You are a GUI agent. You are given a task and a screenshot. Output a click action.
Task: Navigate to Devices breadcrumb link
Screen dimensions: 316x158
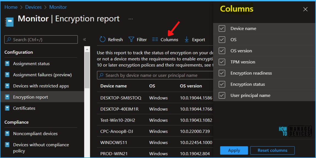tap(33, 7)
